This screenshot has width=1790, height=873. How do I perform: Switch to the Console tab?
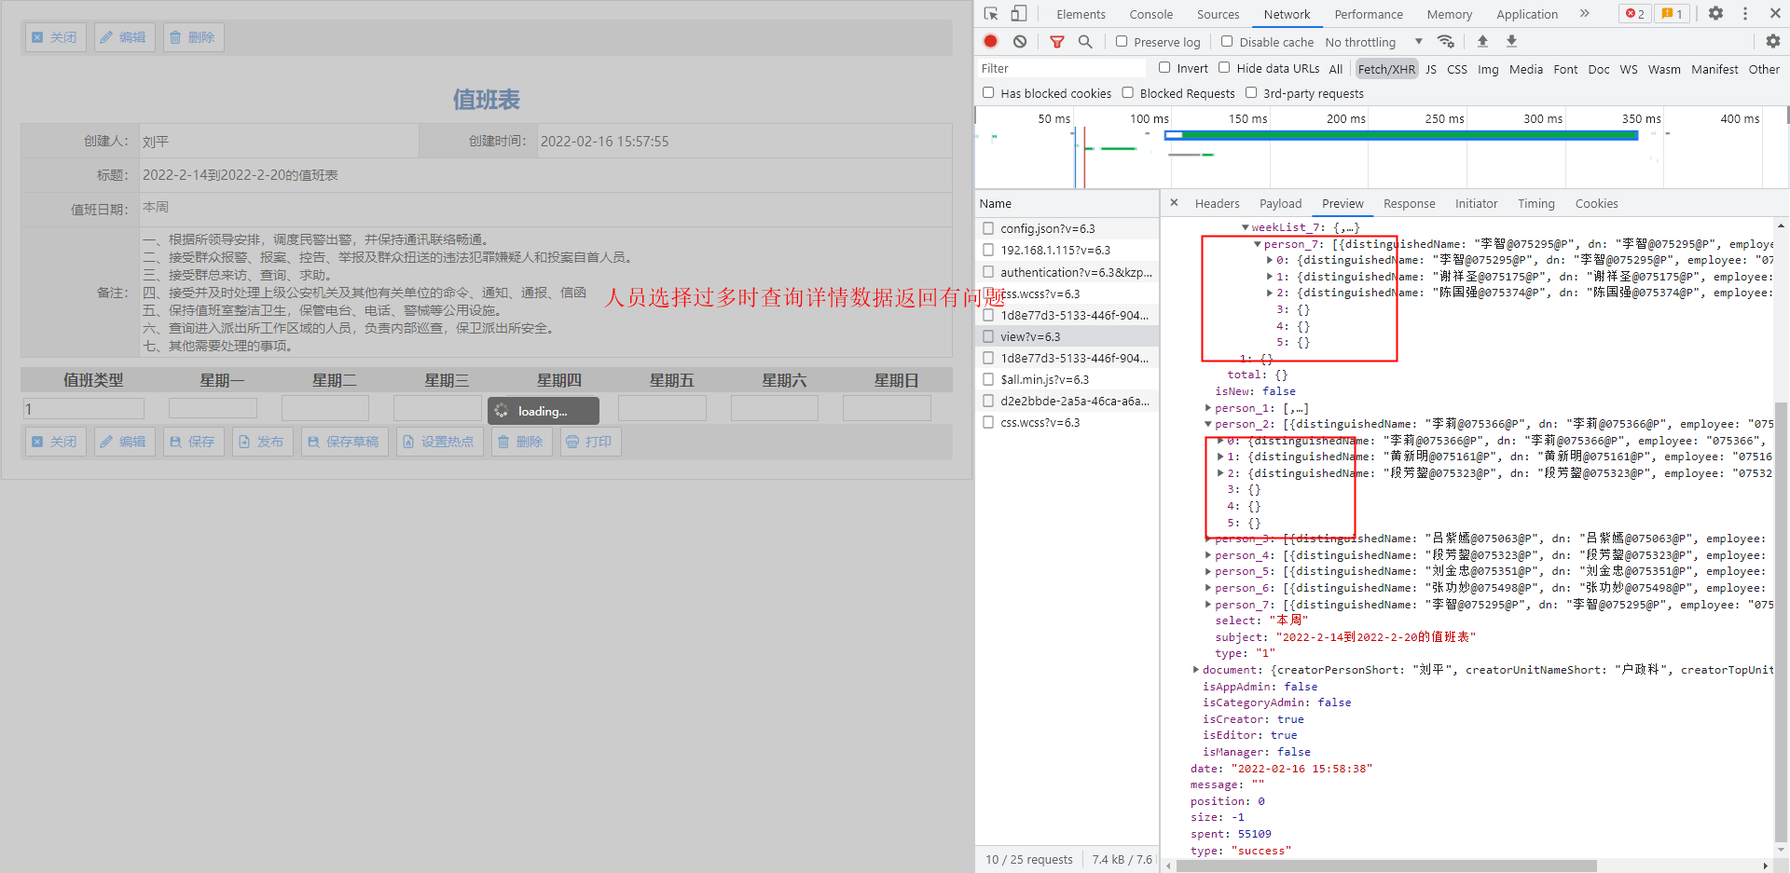[x=1150, y=14]
